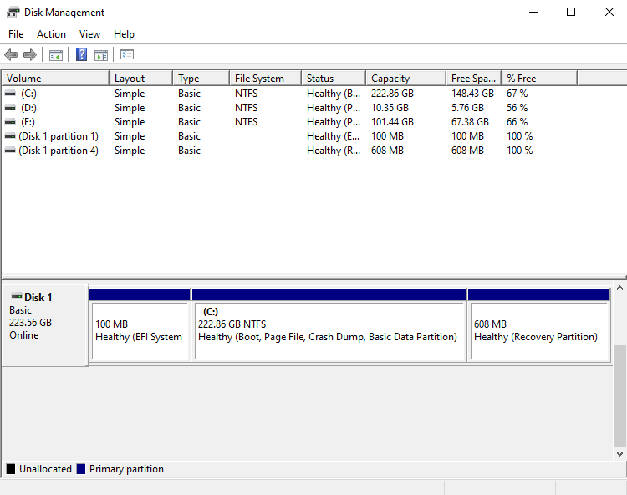
Task: Toggle the action pane toolbar icon
Action: click(101, 55)
